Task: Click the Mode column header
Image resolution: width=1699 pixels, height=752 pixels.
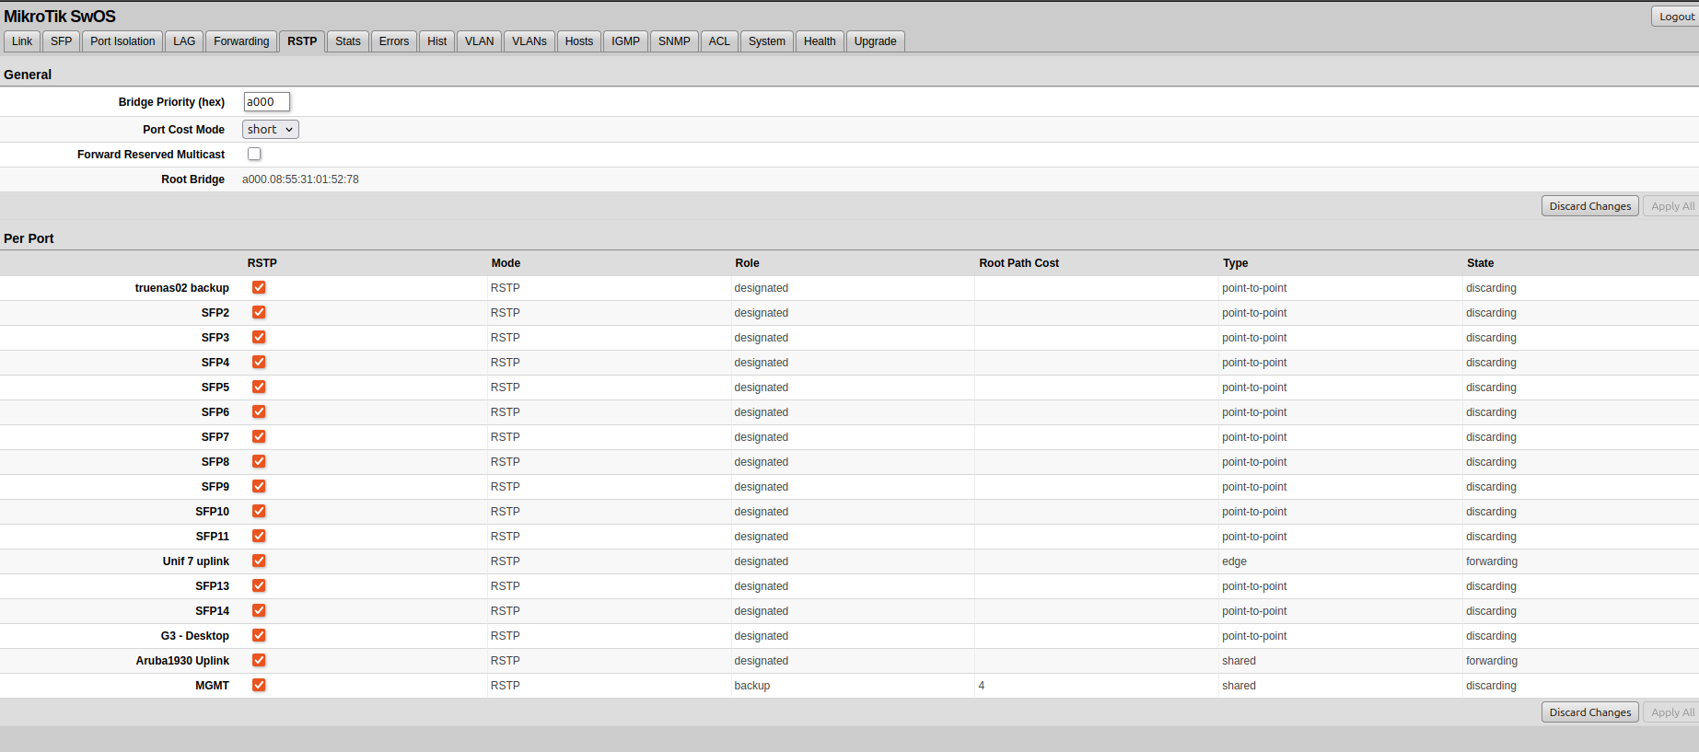Action: pos(506,263)
